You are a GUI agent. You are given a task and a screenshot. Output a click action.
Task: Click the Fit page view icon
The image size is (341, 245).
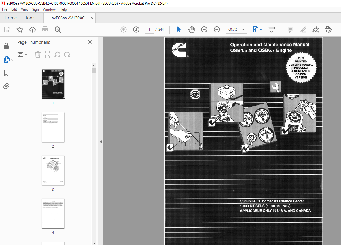coord(255,30)
